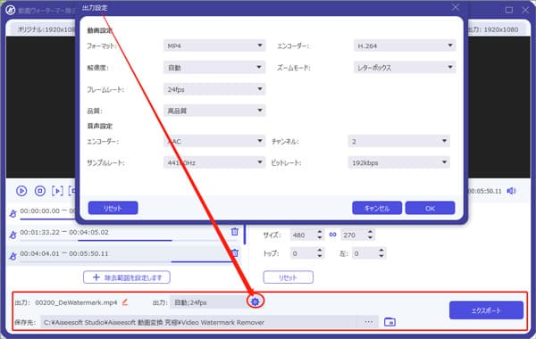Increase the トップ value with the up arrow
The width and height of the screenshot is (536, 339).
(320, 251)
